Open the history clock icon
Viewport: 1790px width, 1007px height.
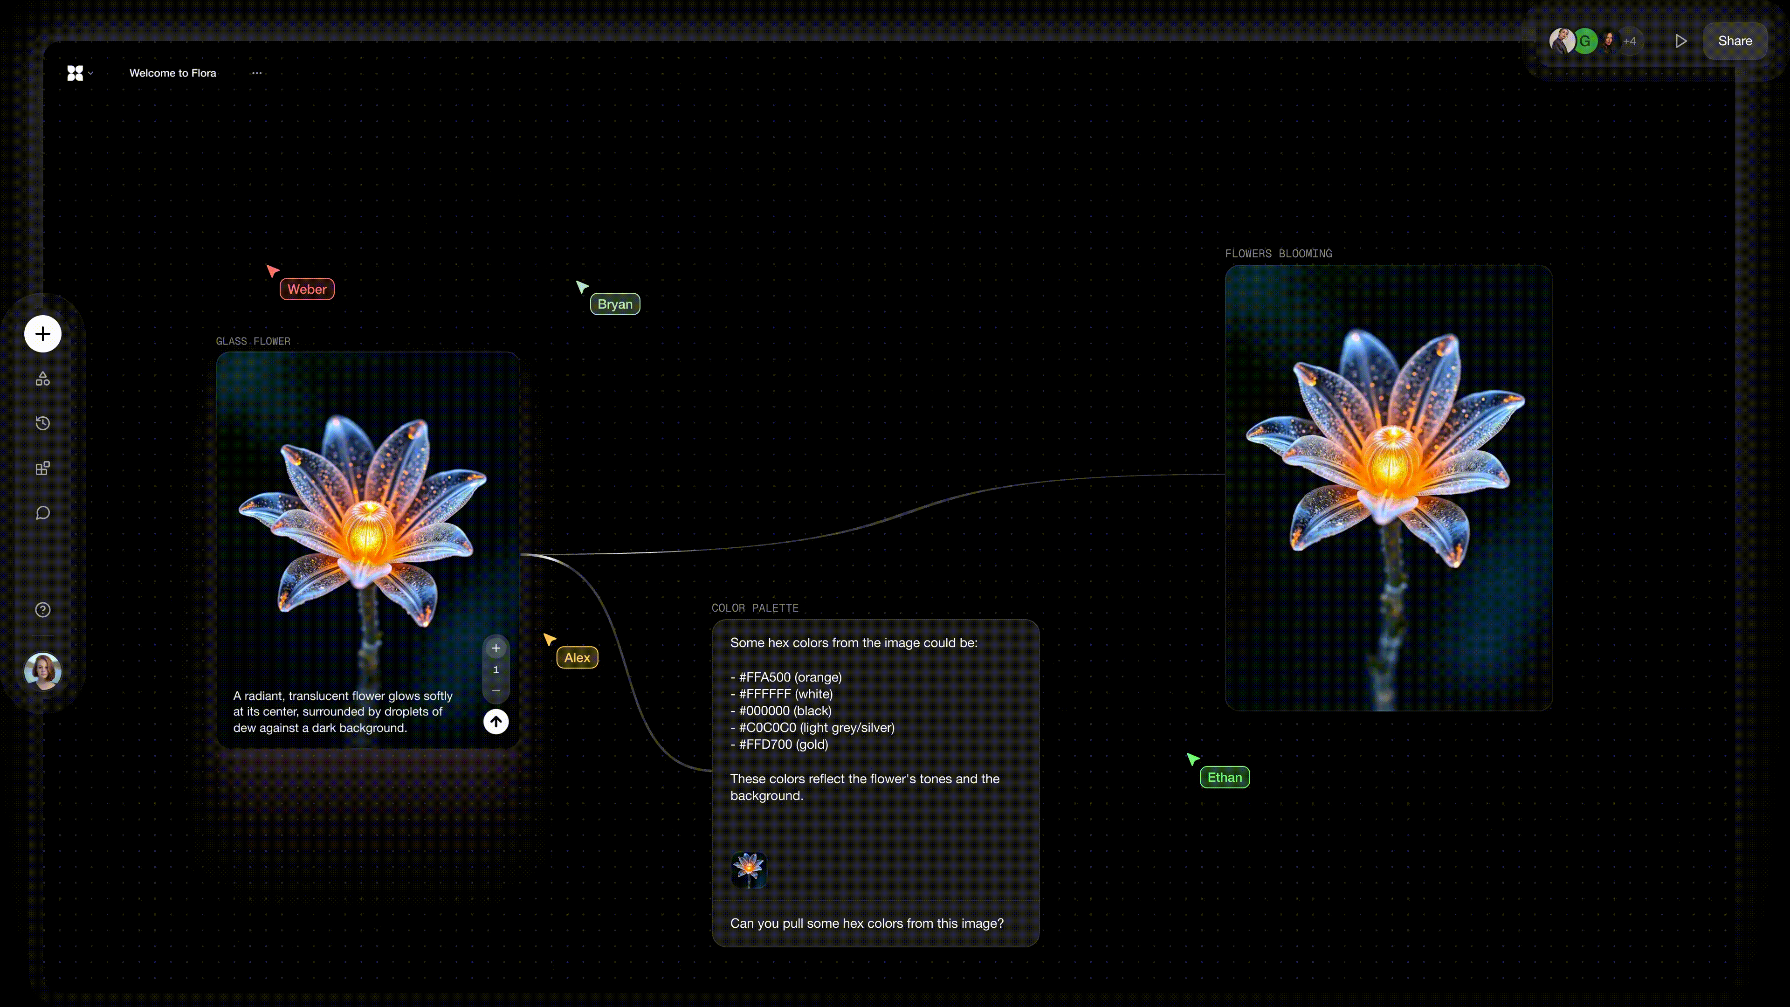coord(42,423)
